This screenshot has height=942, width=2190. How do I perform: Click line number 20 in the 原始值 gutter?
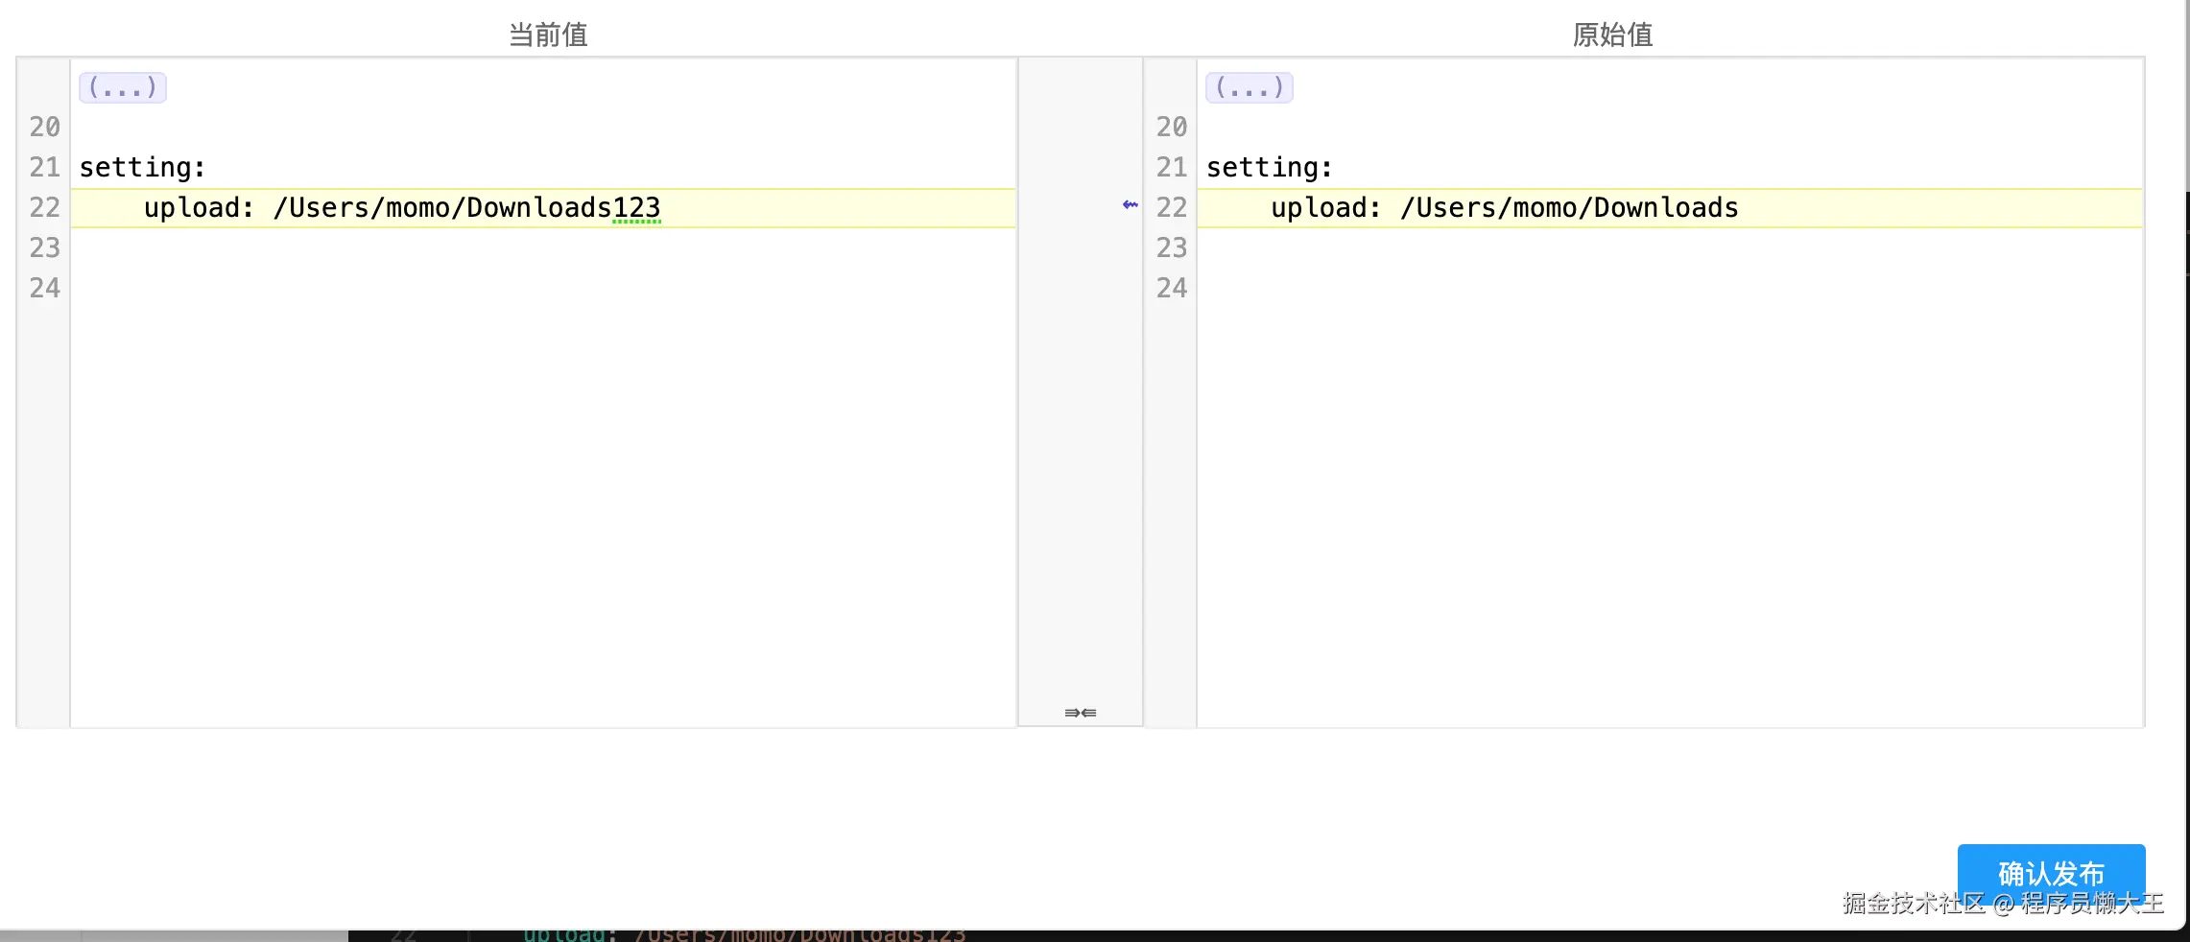coord(1172,127)
